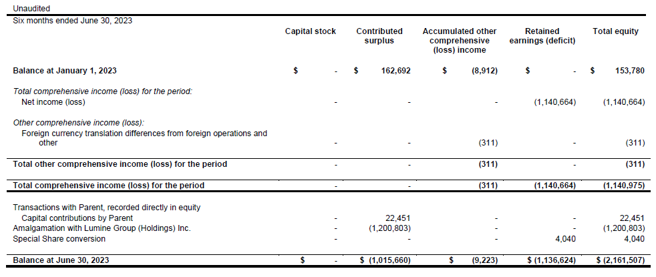Select the "Contributed surplus" column header
Image resolution: width=656 pixels, height=277 pixels.
click(379, 36)
